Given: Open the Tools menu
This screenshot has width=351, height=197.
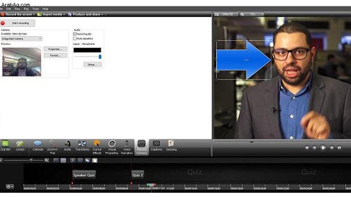Looking at the screenshot, I should tap(36, 9).
